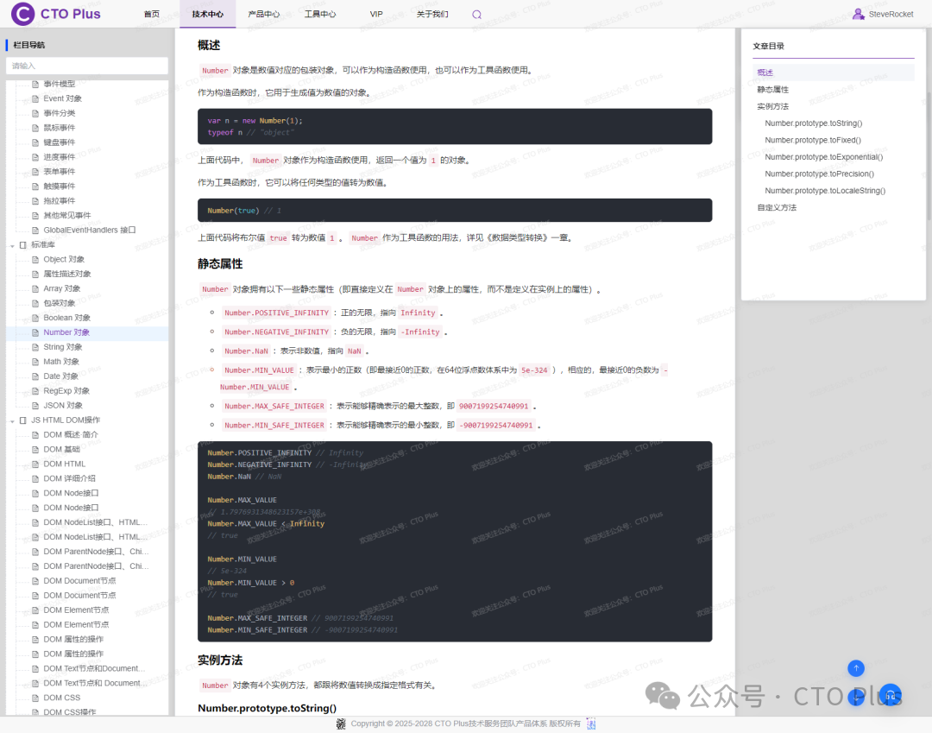Click the file icon of DOM HTML

tap(35, 464)
